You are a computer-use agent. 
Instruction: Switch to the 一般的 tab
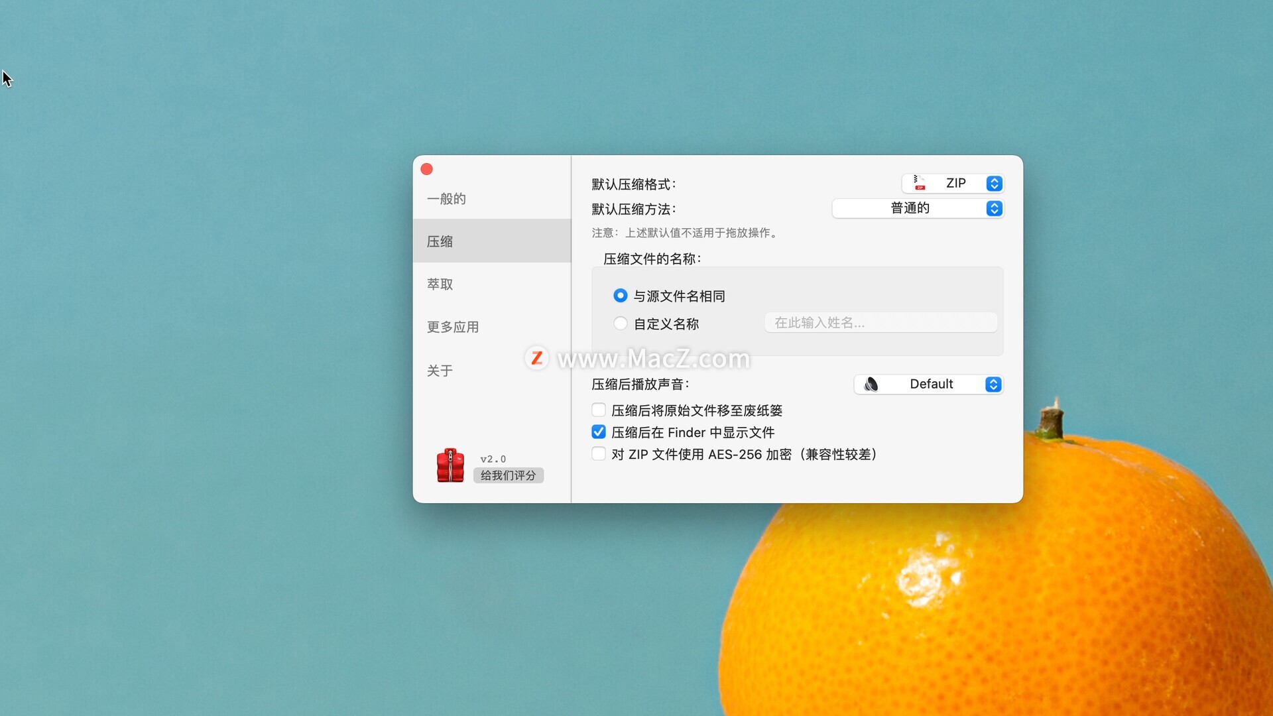coord(492,199)
